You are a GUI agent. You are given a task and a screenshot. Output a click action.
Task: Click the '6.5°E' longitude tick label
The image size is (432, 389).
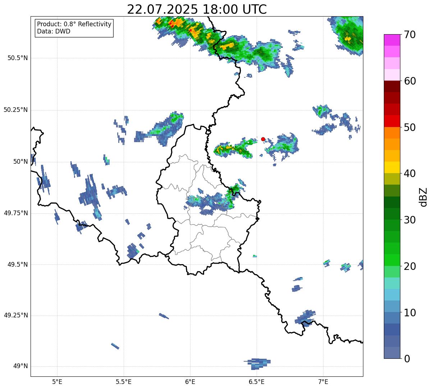point(257,382)
